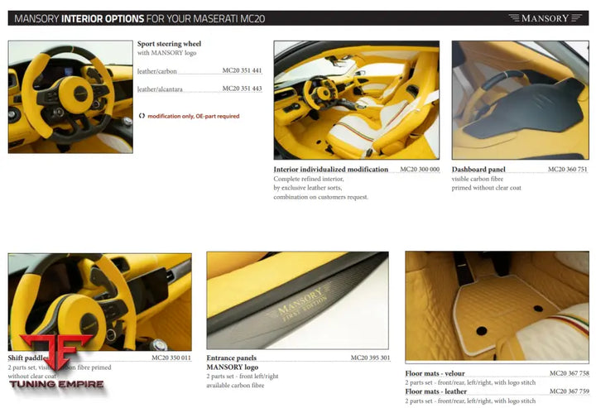Viewport: 596px width, 408px height.
Task: Click the description line under Floor mats - leather
Action: click(470, 401)
